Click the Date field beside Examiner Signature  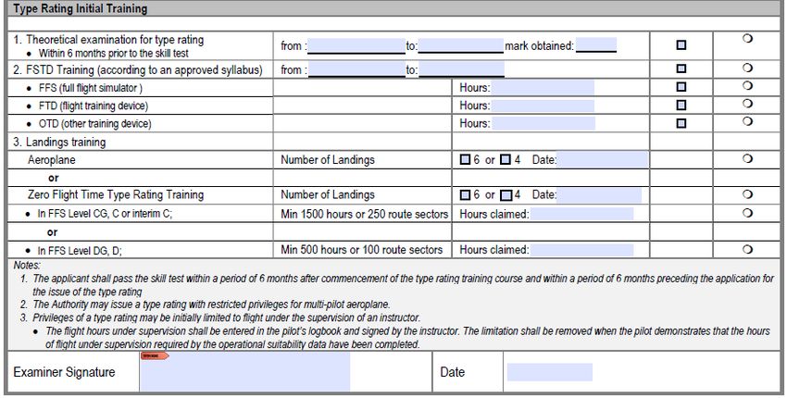550,372
